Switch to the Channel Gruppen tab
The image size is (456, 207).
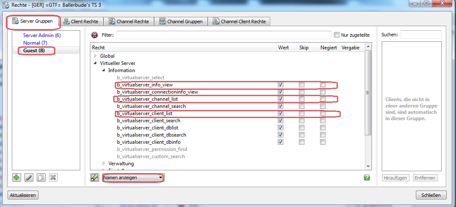(181, 22)
